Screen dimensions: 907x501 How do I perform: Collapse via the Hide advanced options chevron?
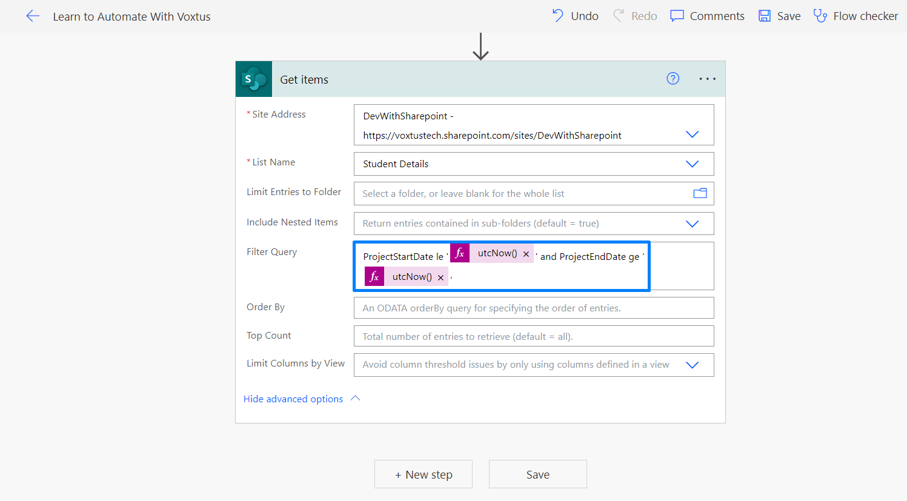(x=356, y=398)
